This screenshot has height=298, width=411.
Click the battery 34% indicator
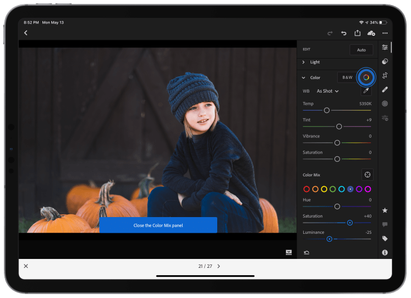378,22
